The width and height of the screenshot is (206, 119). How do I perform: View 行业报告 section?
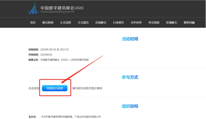pos(119,23)
